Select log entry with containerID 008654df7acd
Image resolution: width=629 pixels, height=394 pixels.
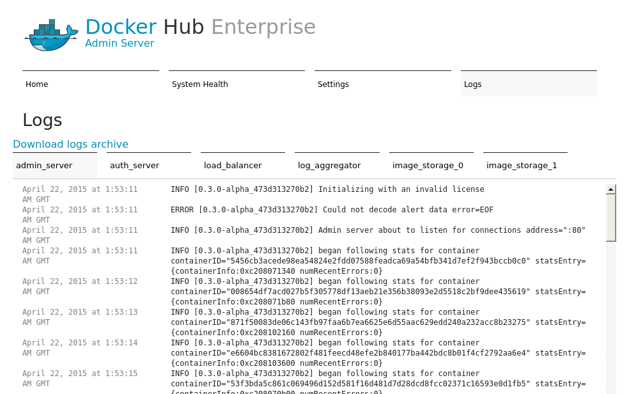click(x=378, y=291)
